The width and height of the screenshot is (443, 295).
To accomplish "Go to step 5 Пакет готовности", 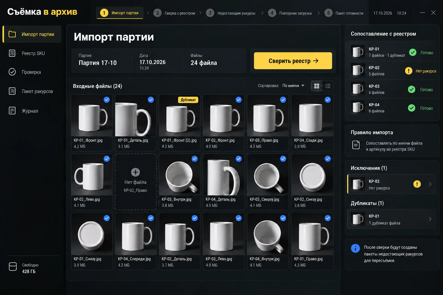I will 344,13.
